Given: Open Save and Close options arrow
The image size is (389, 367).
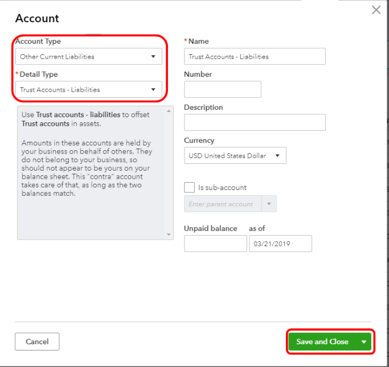Looking at the screenshot, I should tap(364, 341).
